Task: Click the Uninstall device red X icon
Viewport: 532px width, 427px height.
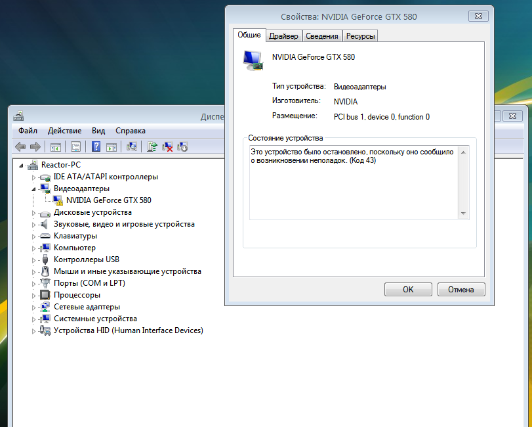Action: click(167, 146)
